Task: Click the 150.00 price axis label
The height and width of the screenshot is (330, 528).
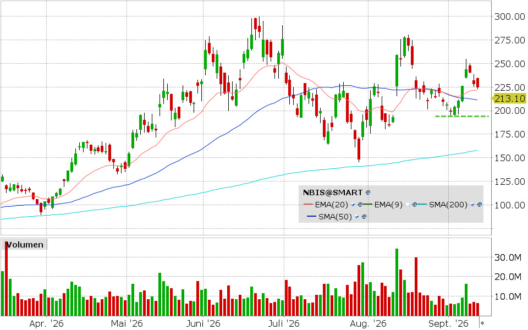Action: pos(509,158)
